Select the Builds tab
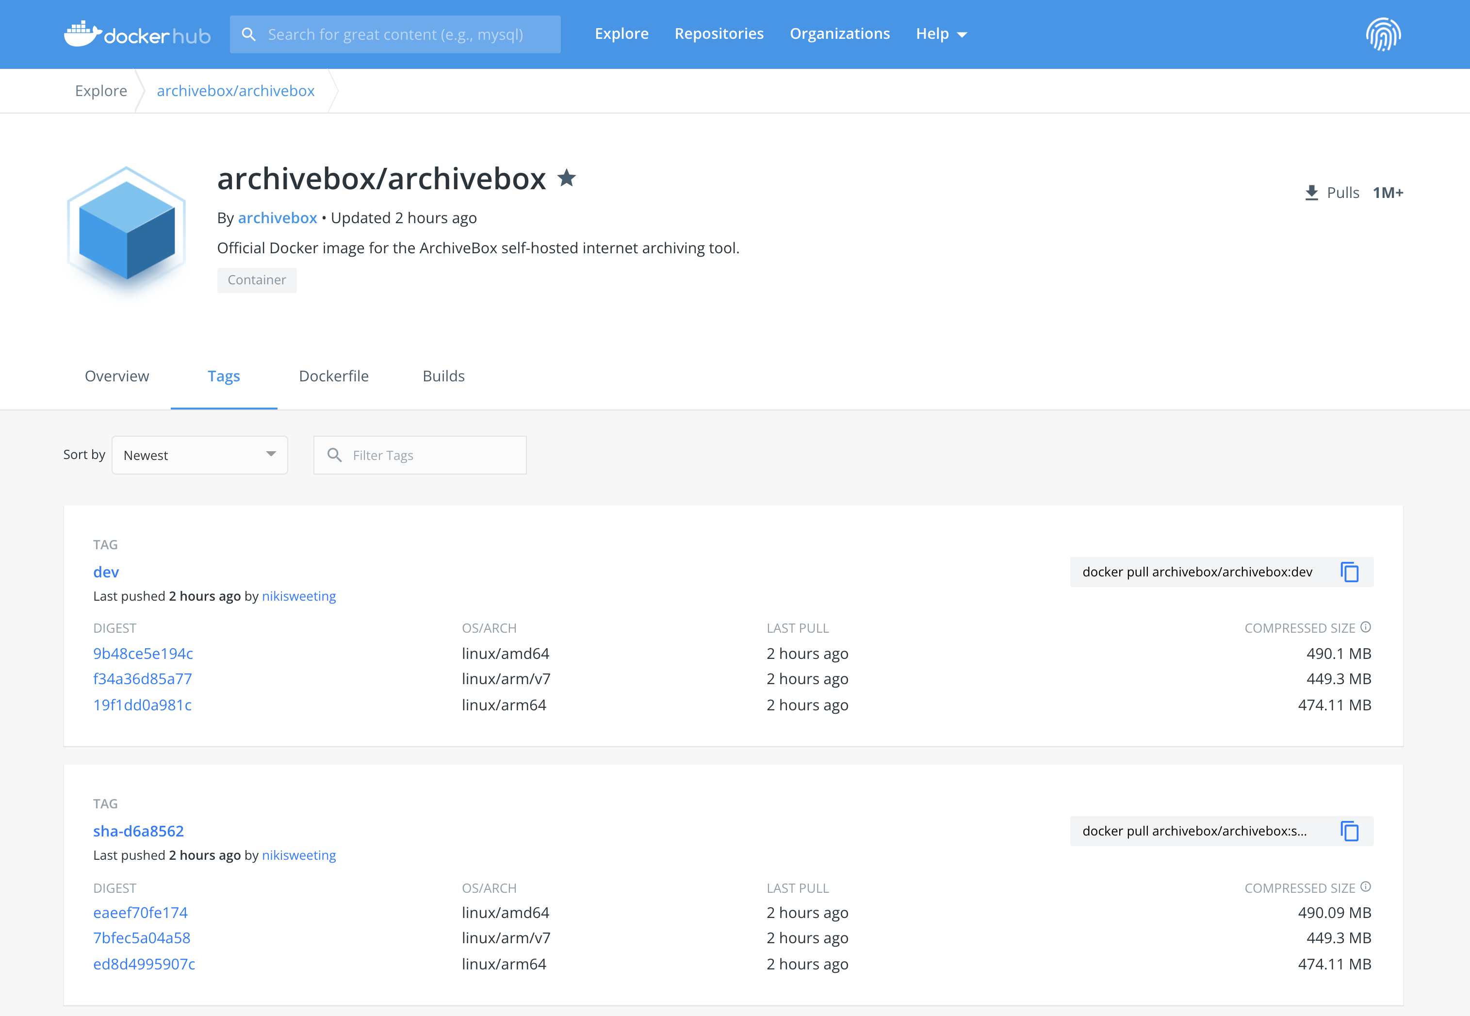The width and height of the screenshot is (1470, 1016). 442,376
